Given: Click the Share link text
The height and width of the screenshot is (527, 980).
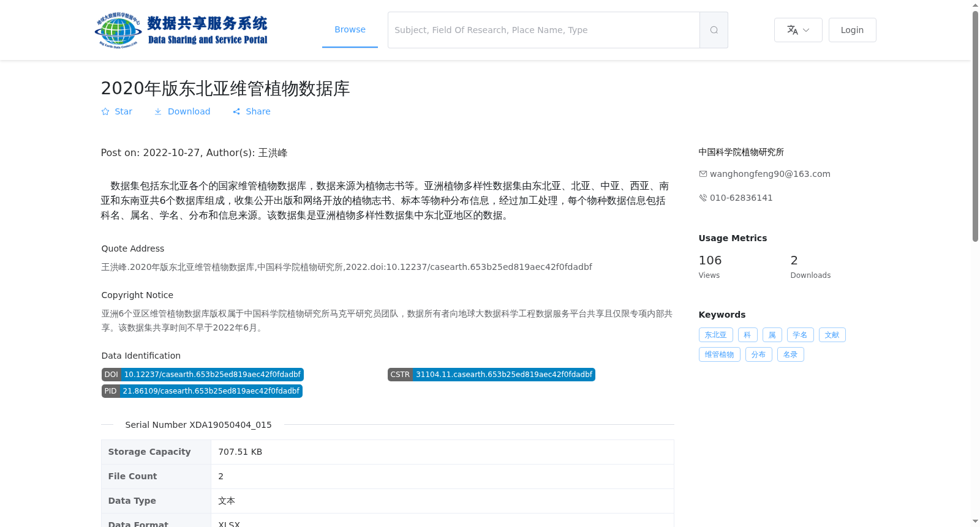Looking at the screenshot, I should pyautogui.click(x=258, y=111).
